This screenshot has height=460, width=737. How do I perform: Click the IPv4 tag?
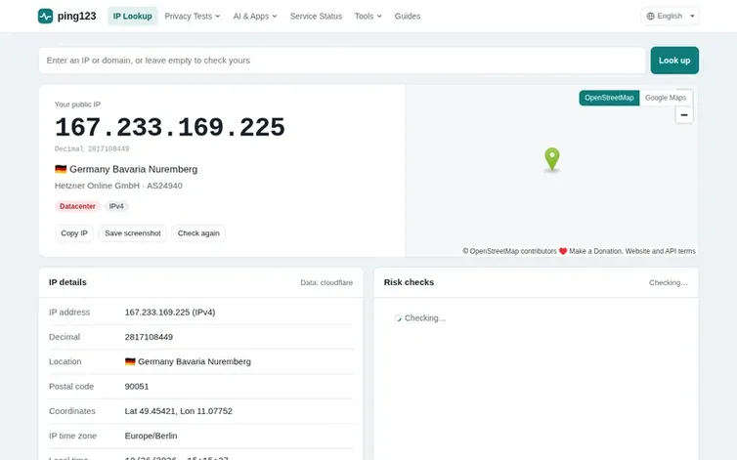pyautogui.click(x=116, y=206)
